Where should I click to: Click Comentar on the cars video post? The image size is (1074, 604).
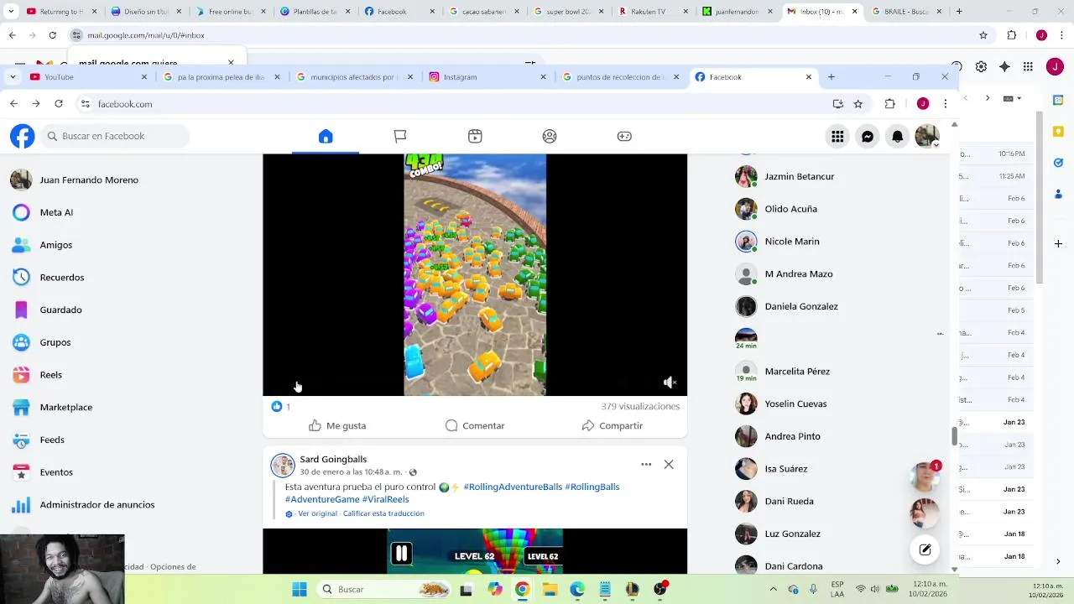point(475,425)
